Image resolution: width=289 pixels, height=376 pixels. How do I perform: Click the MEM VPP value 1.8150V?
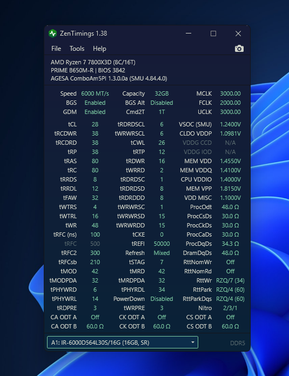click(x=230, y=189)
